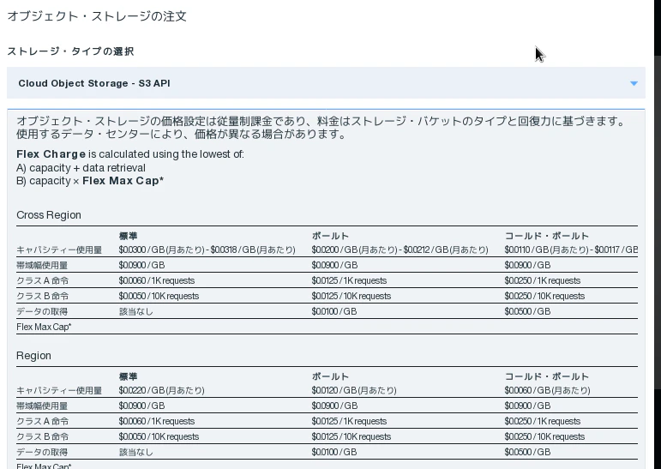Click Cross Region コールド・ボールト data retrieval $0.0500 / GB

527,311
